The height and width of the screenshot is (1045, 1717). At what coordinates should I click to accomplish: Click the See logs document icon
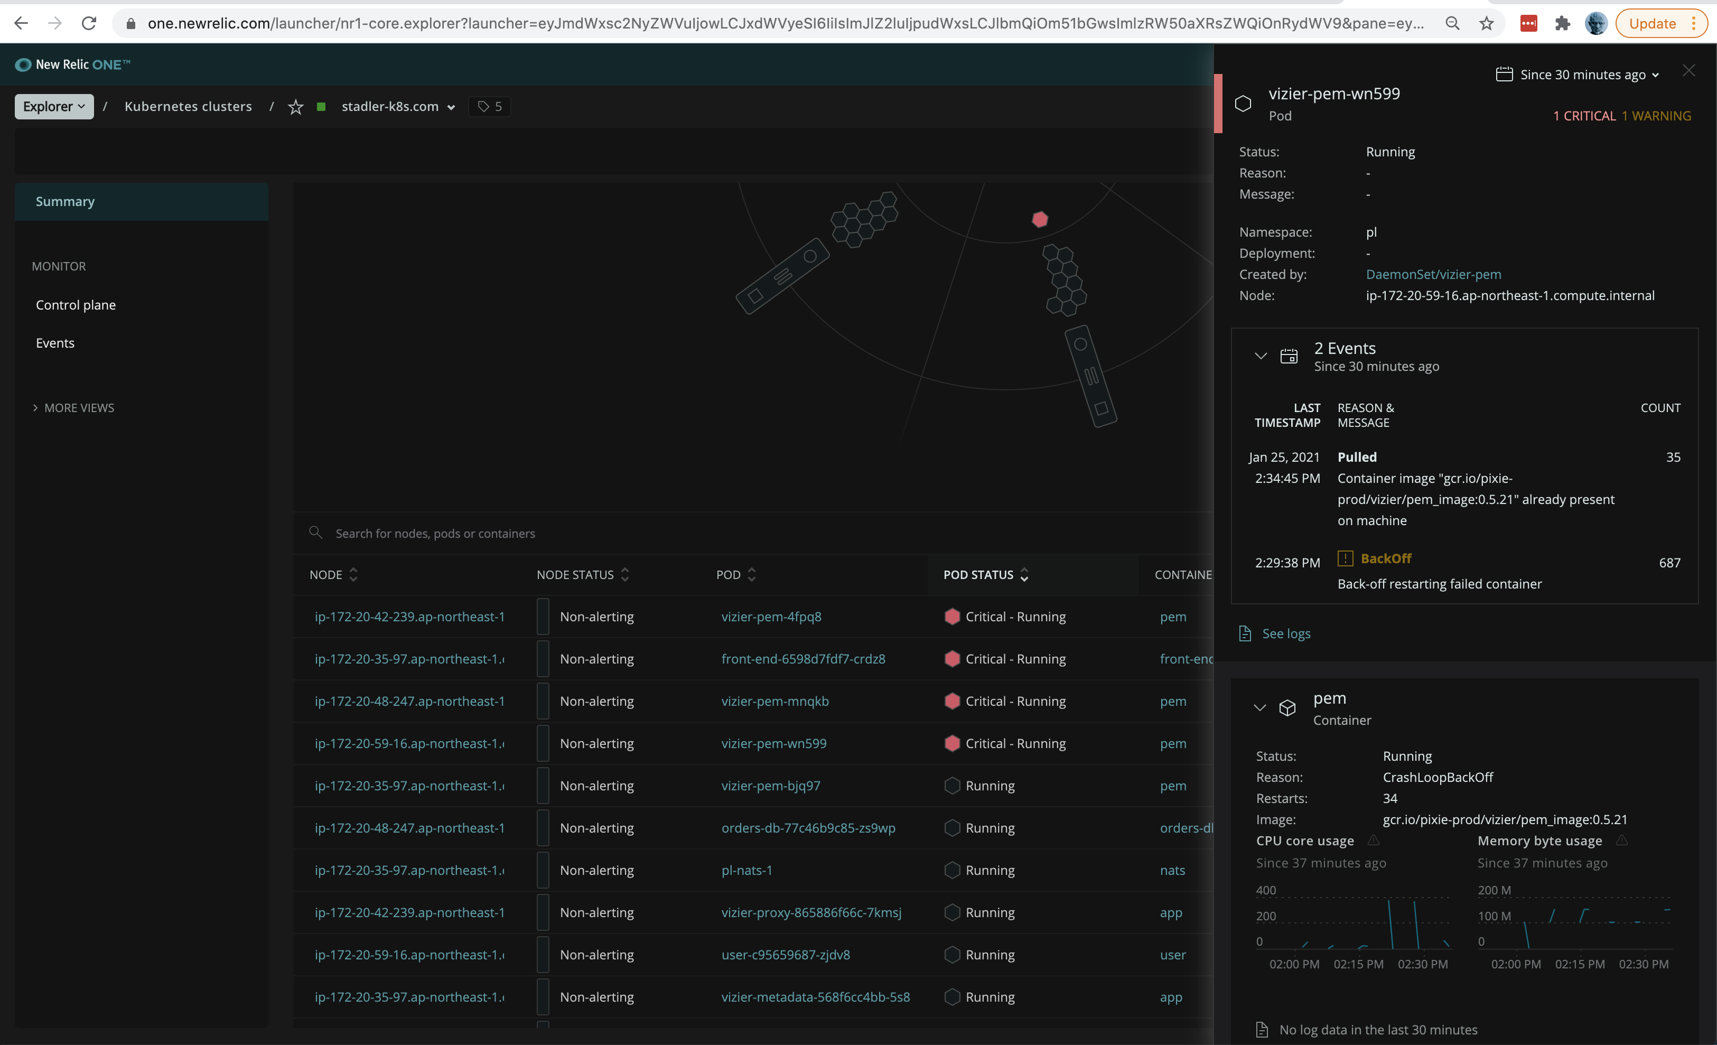click(1247, 633)
